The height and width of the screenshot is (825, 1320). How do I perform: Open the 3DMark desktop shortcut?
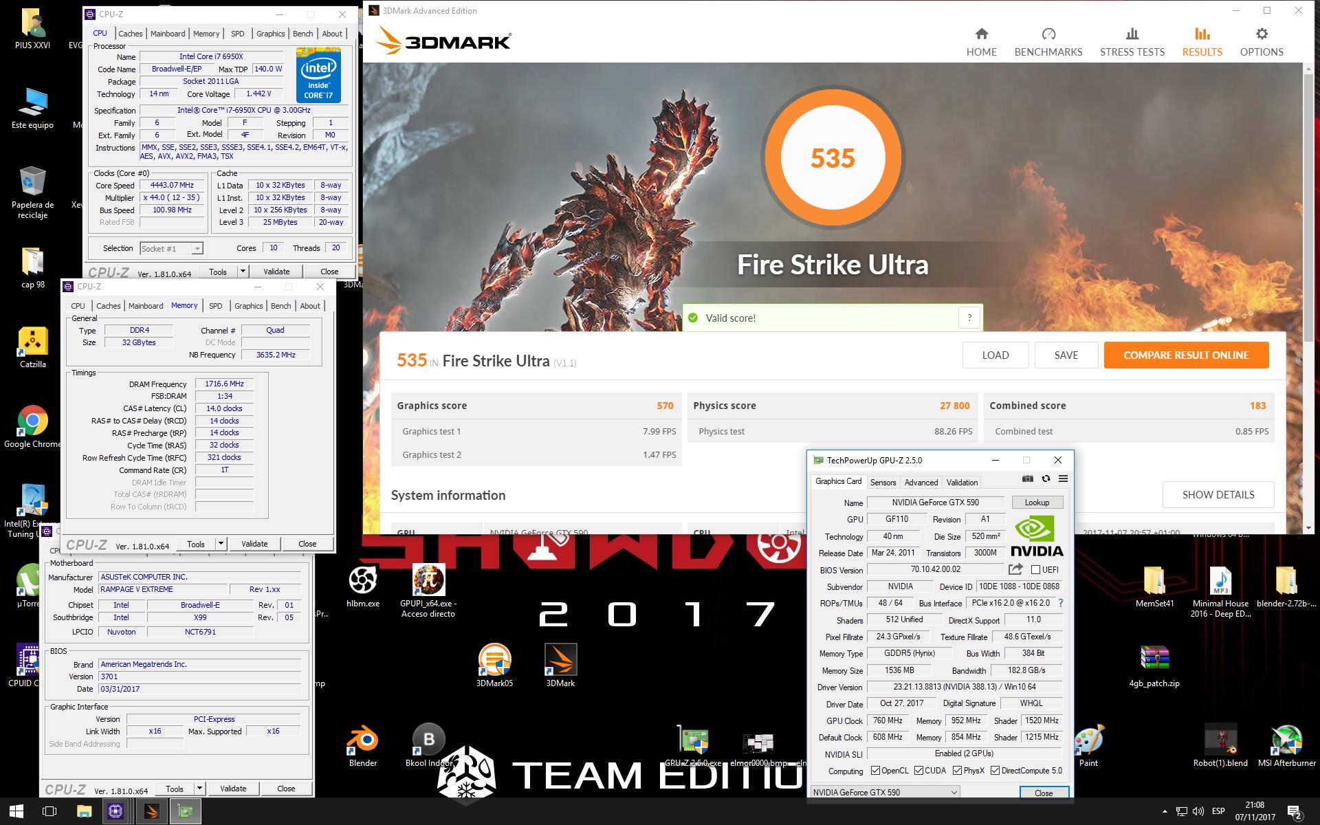click(560, 665)
